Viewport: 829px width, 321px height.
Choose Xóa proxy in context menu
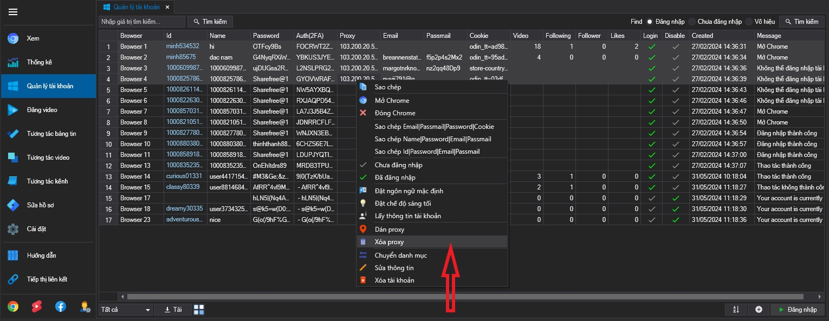click(389, 242)
